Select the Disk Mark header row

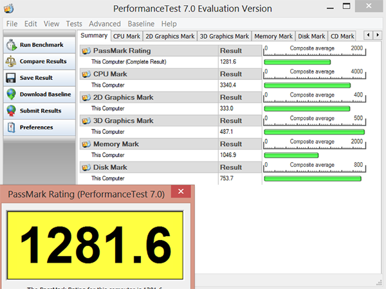pyautogui.click(x=171, y=167)
